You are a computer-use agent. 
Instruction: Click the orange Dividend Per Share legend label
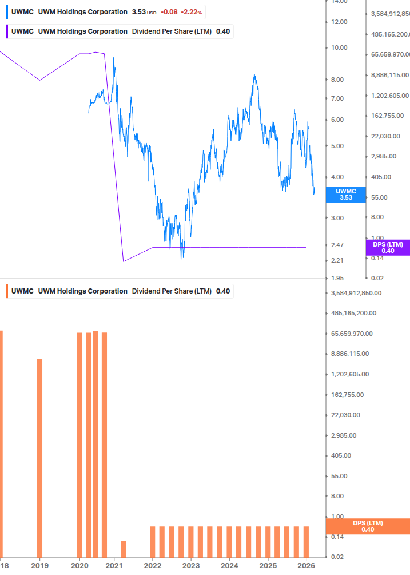[x=120, y=291]
